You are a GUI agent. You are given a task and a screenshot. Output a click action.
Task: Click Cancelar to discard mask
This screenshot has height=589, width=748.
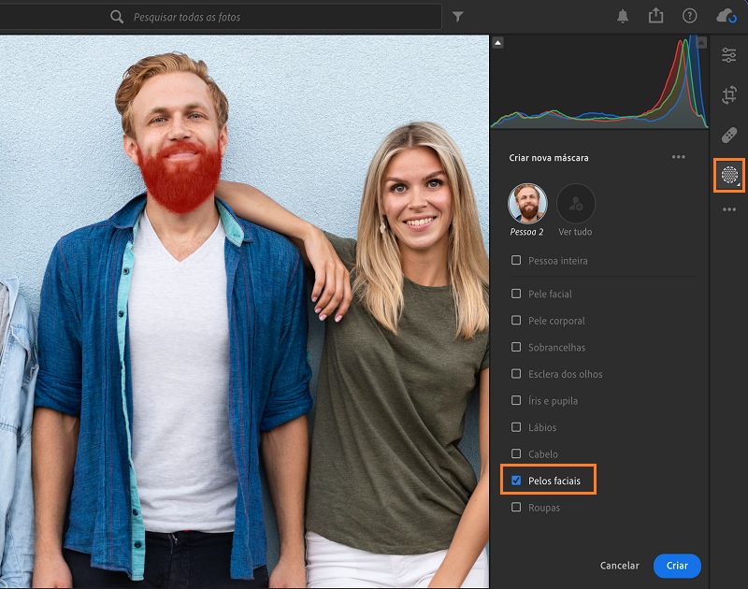pyautogui.click(x=619, y=566)
